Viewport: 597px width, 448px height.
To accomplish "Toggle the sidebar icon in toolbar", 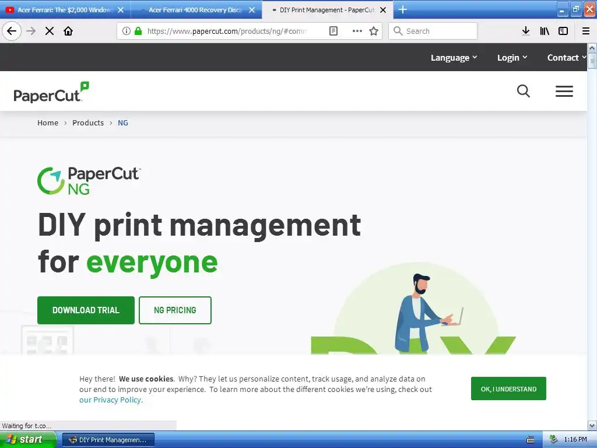I will click(x=563, y=31).
